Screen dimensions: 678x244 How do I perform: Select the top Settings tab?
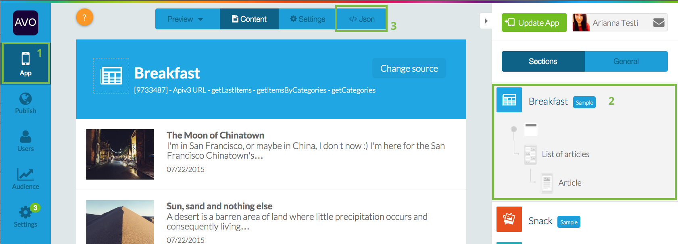pos(307,19)
